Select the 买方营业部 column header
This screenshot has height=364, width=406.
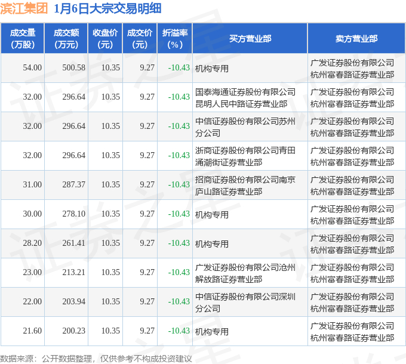[x=250, y=38]
